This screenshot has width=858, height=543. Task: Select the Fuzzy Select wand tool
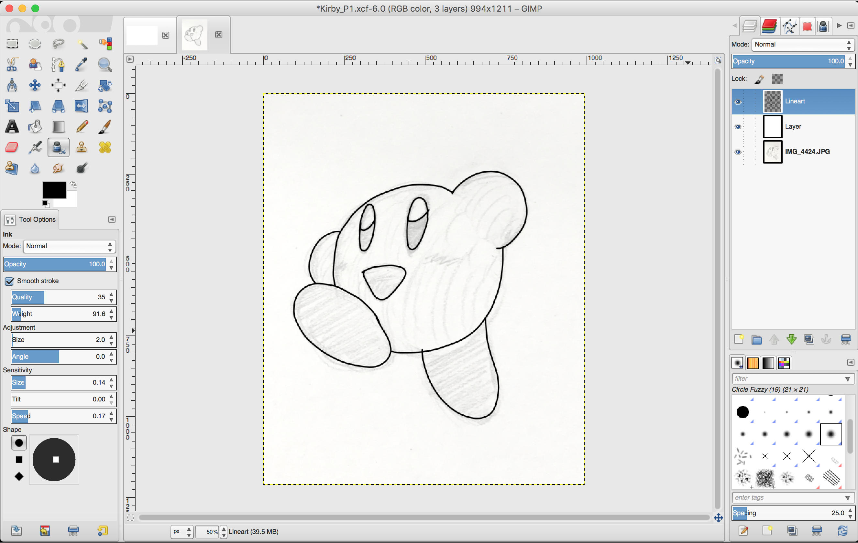82,44
